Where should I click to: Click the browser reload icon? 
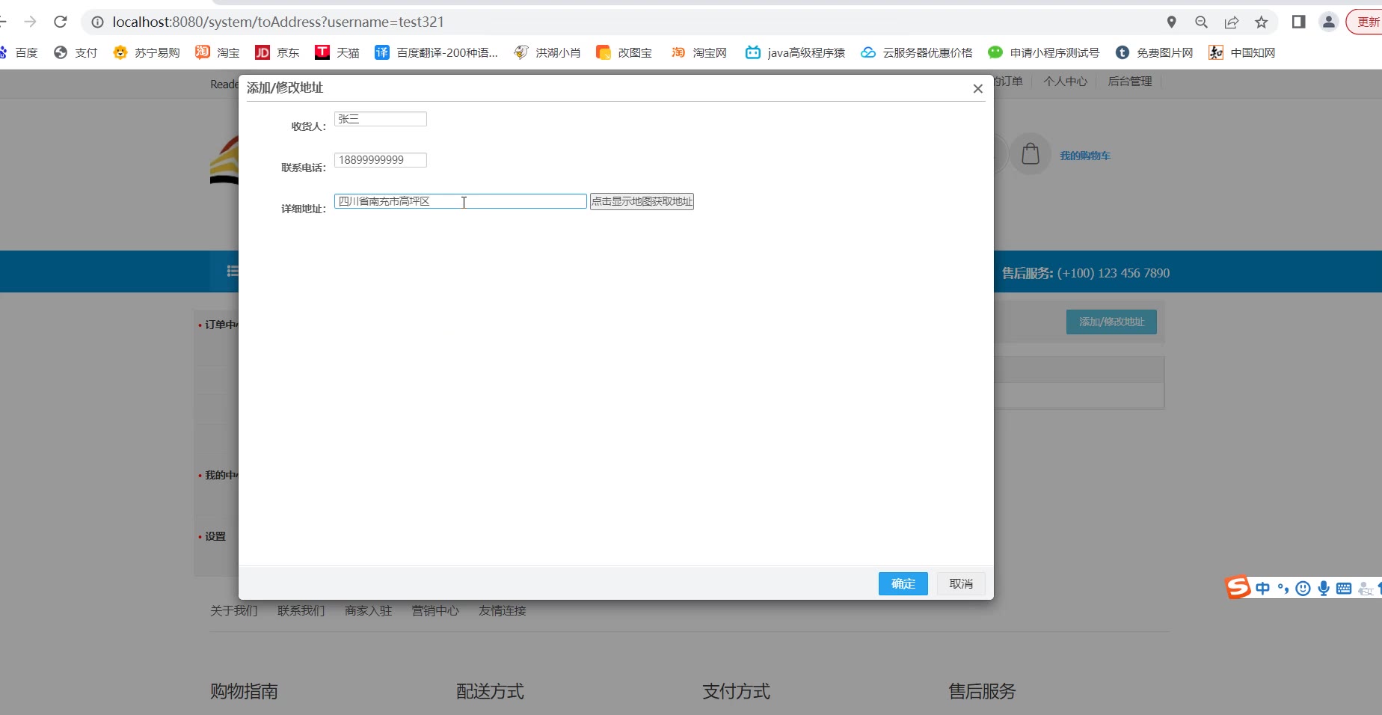point(61,22)
